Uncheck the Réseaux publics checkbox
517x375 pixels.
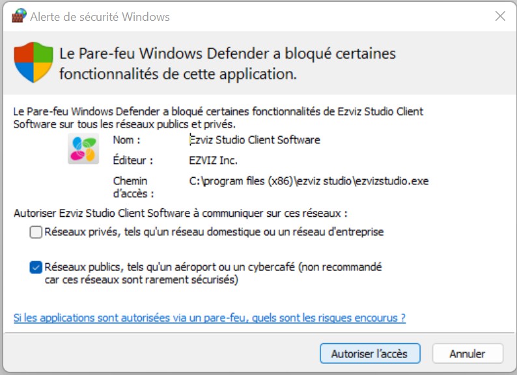pyautogui.click(x=36, y=267)
